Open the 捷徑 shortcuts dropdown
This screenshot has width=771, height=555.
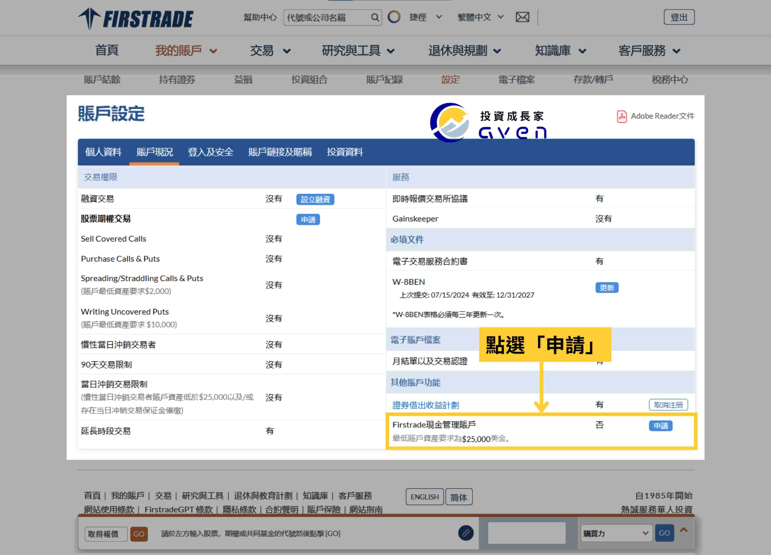click(426, 17)
